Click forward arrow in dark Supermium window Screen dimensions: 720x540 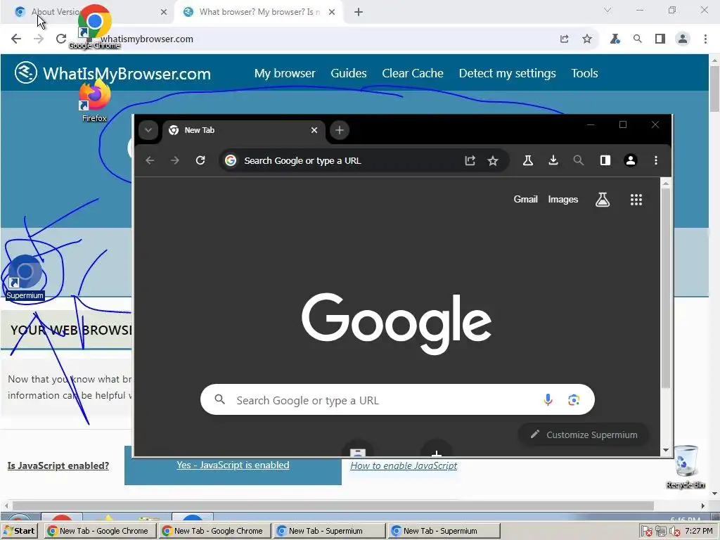pos(175,160)
